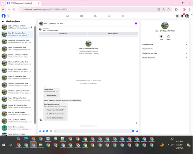Screen dimensions: 193x154
Task: Open a new Chrome tab
Action: [44, 3]
